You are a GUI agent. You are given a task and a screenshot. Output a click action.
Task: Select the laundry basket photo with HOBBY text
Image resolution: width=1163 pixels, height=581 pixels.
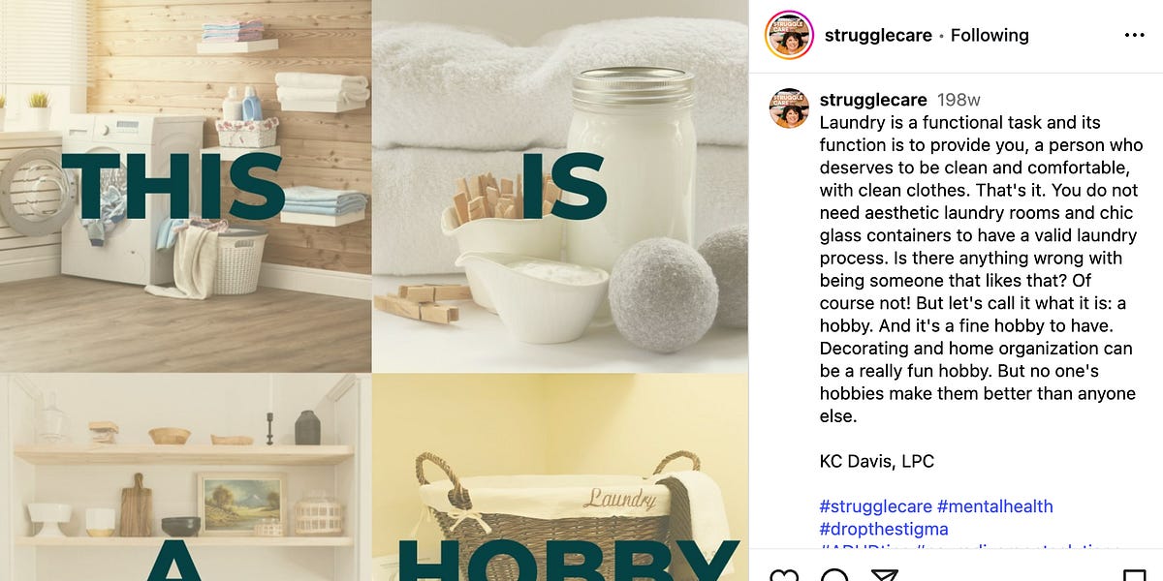pos(560,477)
